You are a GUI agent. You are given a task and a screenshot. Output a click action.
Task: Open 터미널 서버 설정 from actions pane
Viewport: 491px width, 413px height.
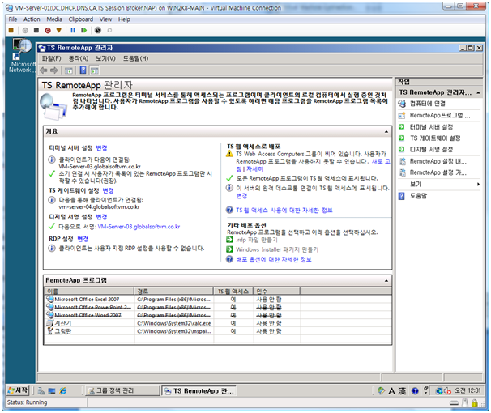point(431,127)
